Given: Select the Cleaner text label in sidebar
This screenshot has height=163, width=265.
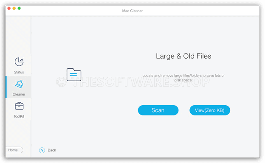Looking at the screenshot, I should [19, 94].
